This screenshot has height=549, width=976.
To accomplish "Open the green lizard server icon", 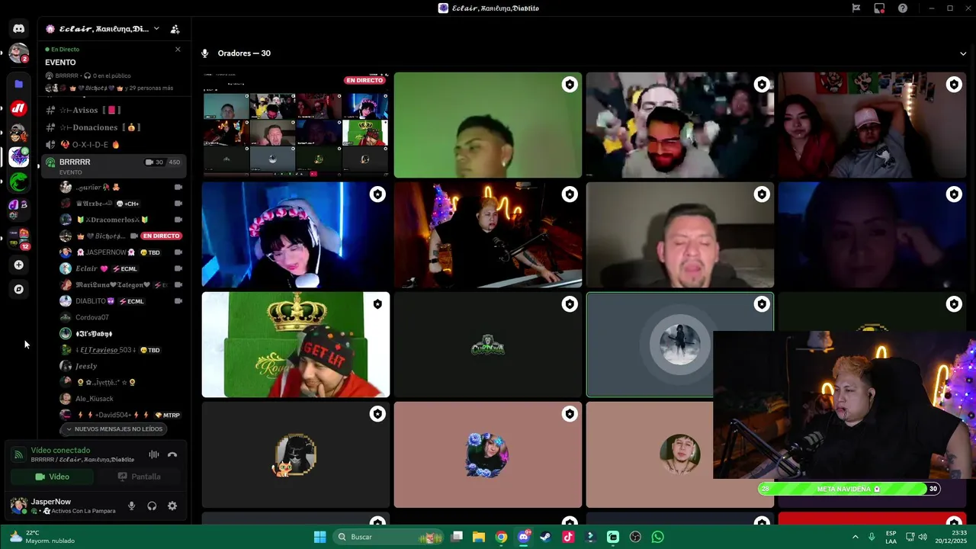I will [x=18, y=181].
